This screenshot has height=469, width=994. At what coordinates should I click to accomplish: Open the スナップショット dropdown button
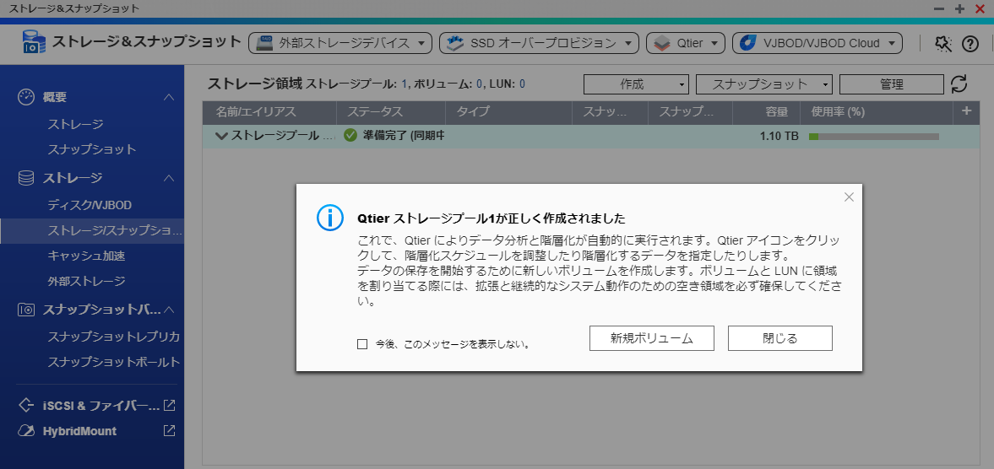(764, 84)
